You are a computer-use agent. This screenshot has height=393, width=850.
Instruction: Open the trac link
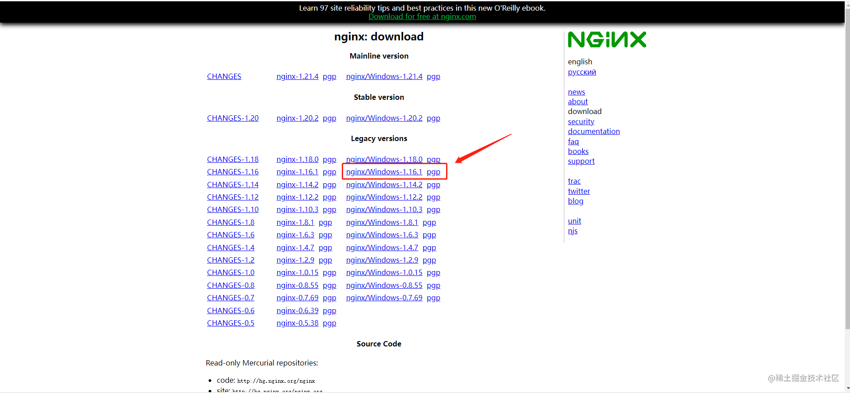tap(574, 181)
